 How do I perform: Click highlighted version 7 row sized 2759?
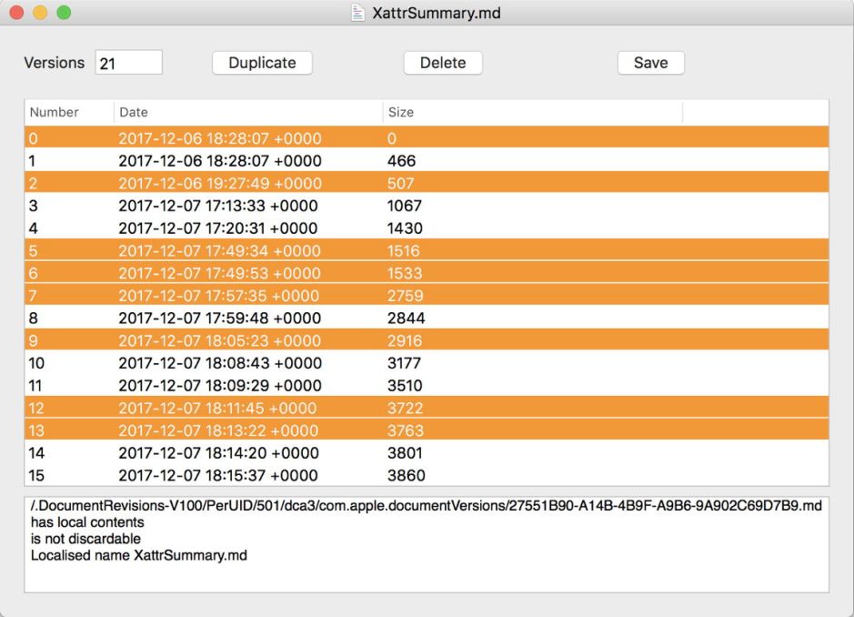(x=218, y=296)
